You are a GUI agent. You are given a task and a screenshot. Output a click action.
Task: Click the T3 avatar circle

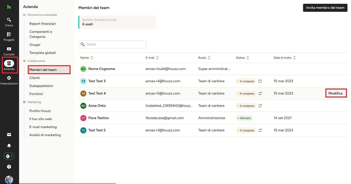[x=83, y=81]
